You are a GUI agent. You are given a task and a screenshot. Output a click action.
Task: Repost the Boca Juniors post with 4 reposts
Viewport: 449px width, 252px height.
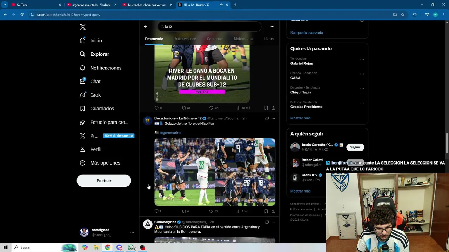[x=185, y=211]
